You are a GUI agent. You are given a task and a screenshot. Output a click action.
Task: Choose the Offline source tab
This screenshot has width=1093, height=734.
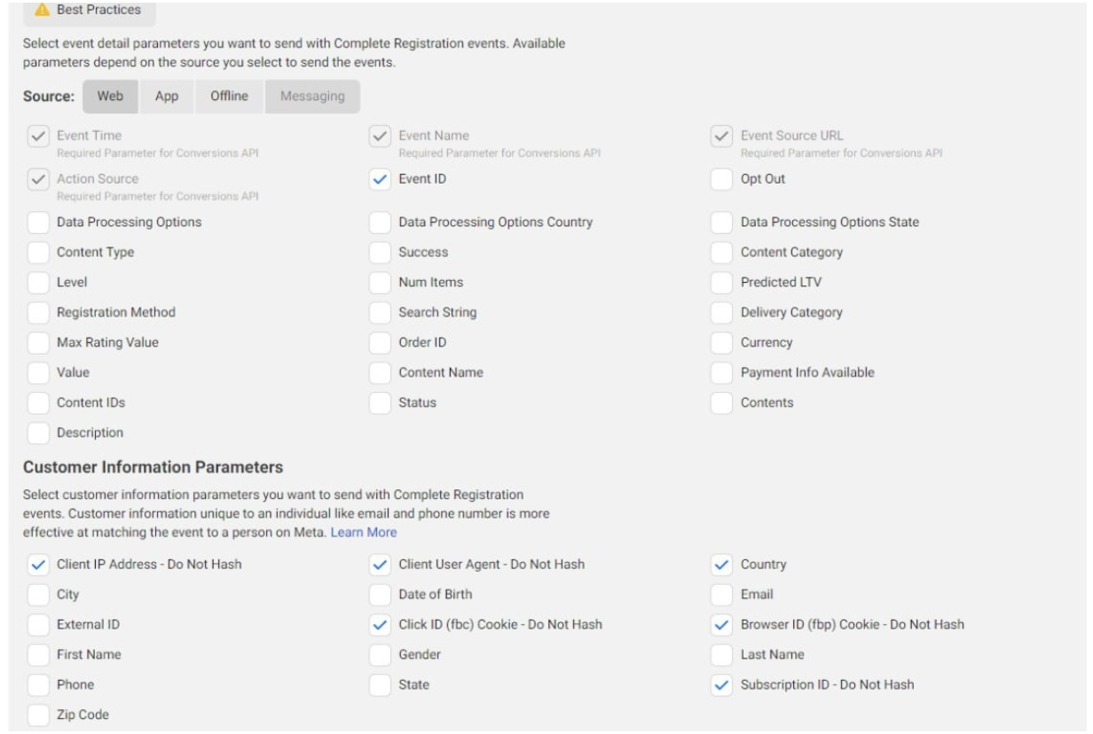tap(229, 97)
